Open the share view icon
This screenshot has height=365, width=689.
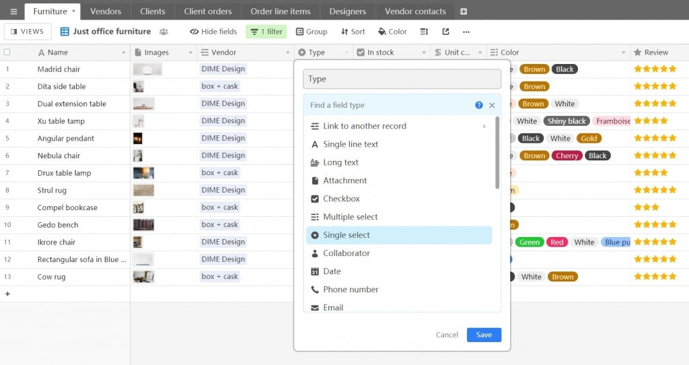pyautogui.click(x=445, y=32)
